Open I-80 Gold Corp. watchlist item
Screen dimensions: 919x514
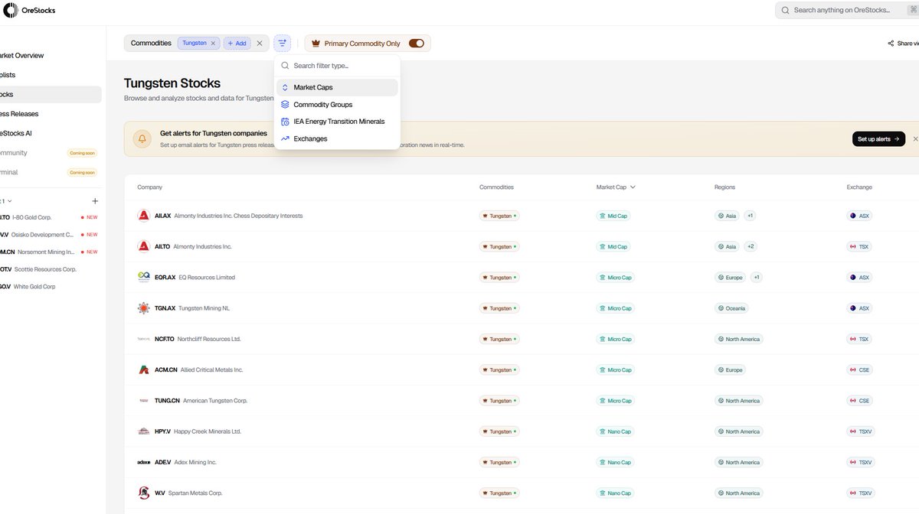[x=48, y=217]
